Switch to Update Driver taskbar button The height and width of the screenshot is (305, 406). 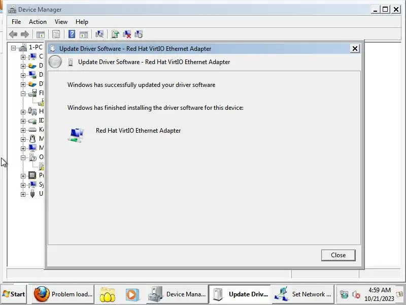(240, 294)
